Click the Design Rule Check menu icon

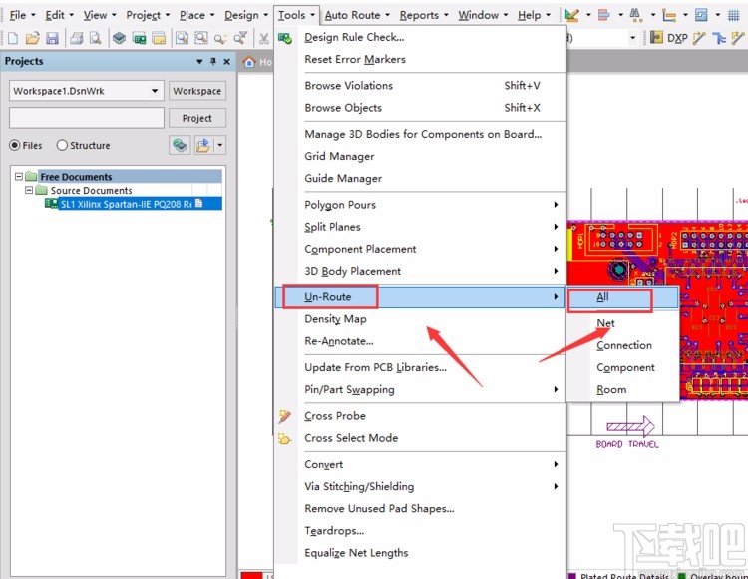(285, 38)
